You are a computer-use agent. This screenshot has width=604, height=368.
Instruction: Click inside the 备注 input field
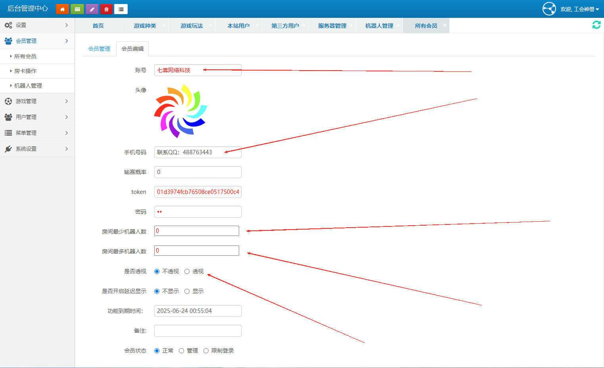point(197,330)
